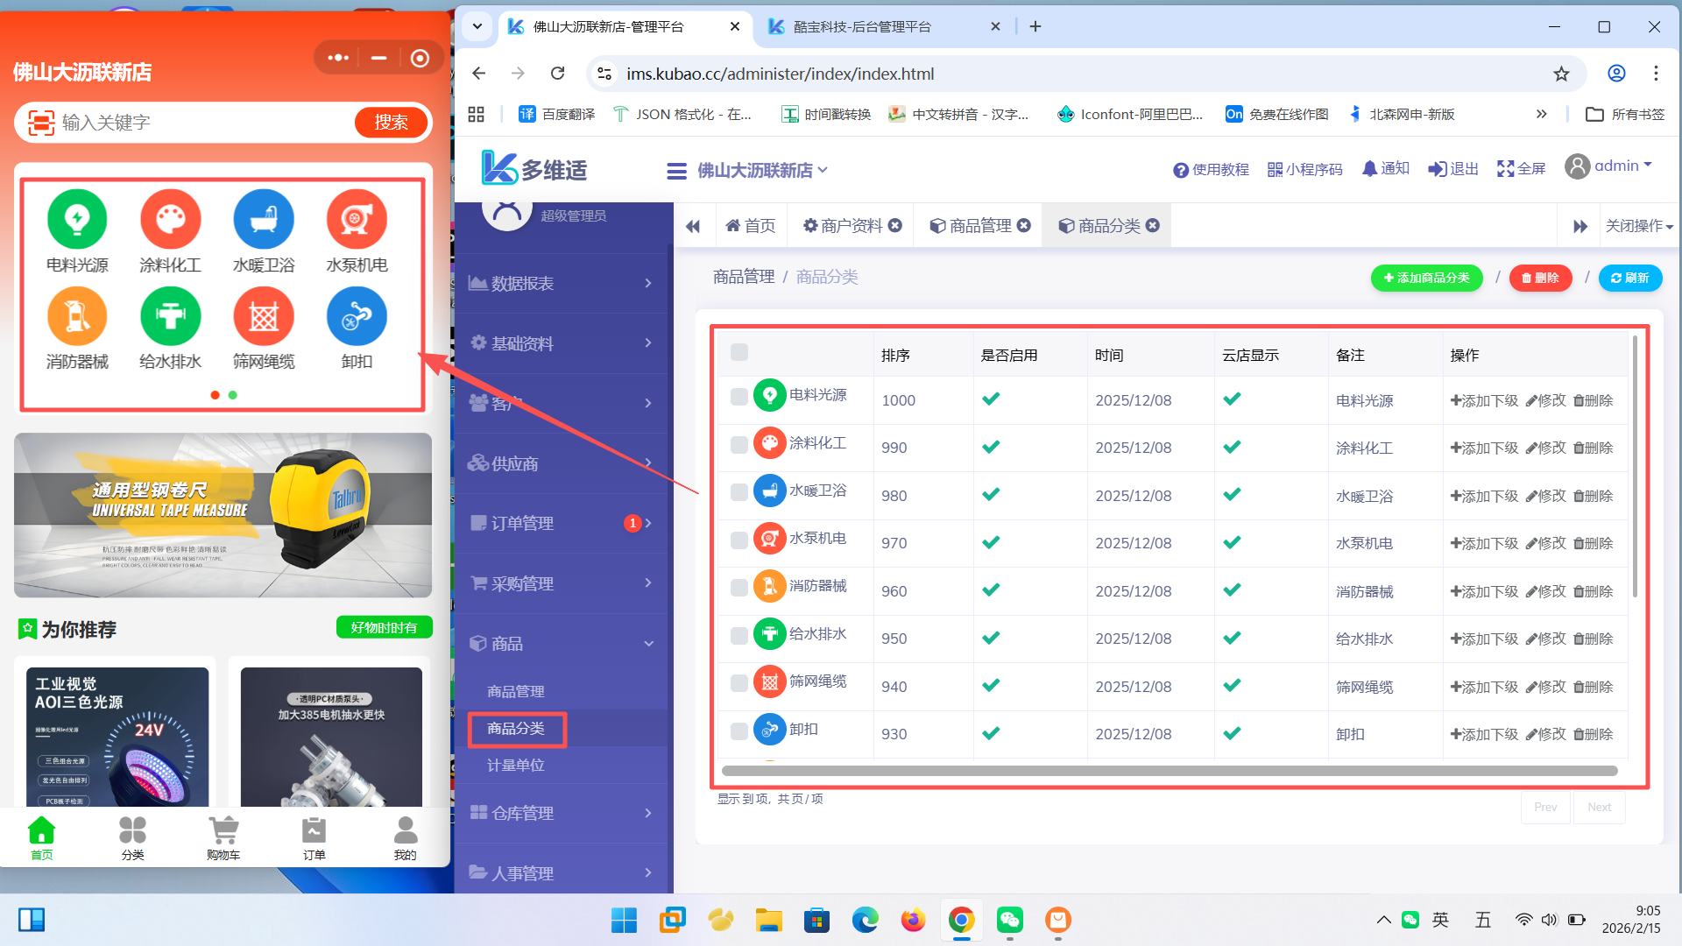Screen dimensions: 1682x946
Task: Open WeChat from the Windows taskbar
Action: point(1009,920)
